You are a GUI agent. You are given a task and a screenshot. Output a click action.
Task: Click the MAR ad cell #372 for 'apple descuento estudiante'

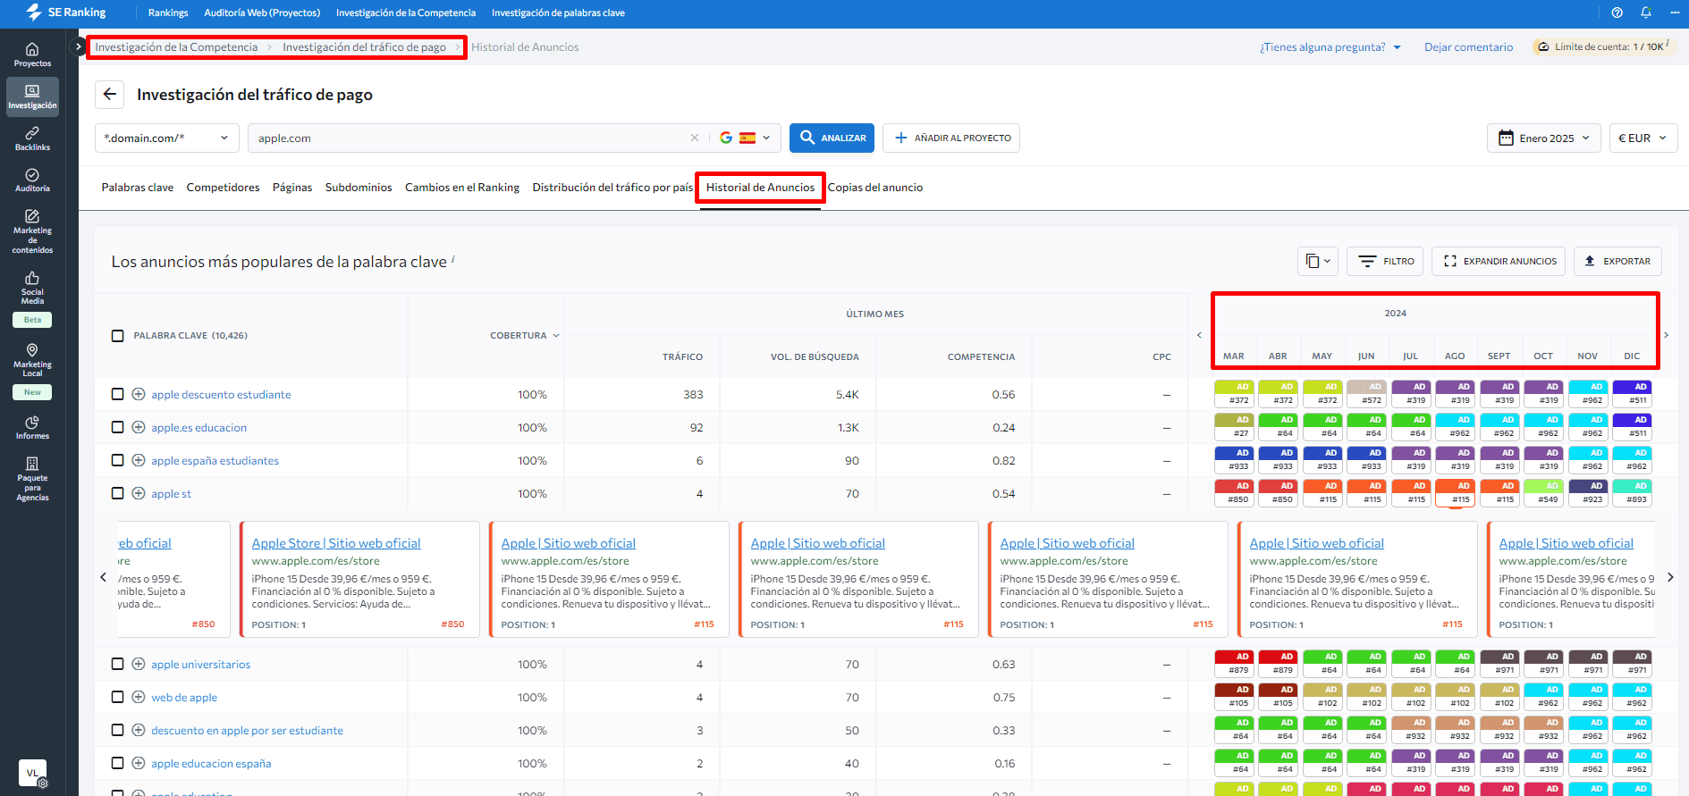pyautogui.click(x=1234, y=394)
